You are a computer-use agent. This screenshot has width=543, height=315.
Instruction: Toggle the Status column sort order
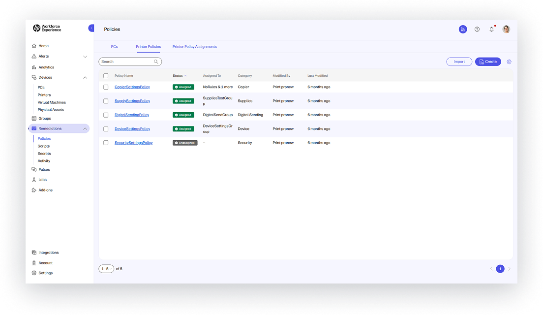click(178, 76)
